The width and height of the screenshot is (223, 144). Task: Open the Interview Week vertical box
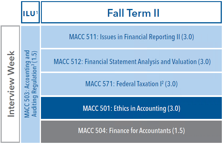pos(10,84)
